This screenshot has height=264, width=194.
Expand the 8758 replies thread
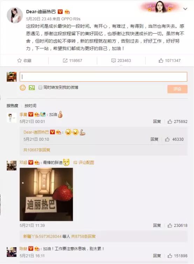tap(83, 236)
